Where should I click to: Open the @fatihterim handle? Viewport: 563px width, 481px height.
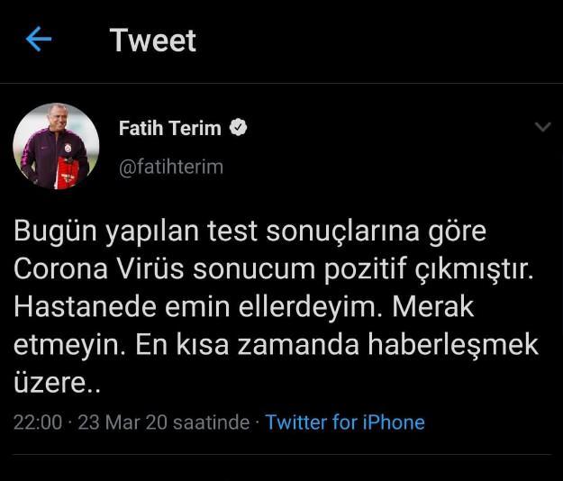tap(171, 168)
